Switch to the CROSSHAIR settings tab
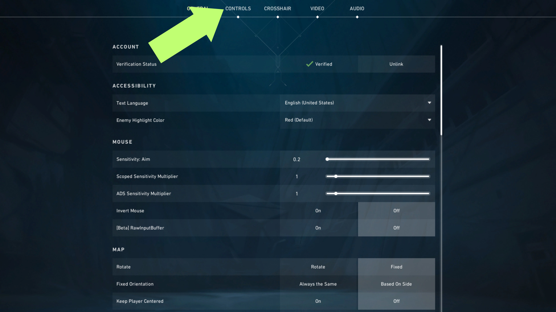This screenshot has height=312, width=556. (278, 8)
